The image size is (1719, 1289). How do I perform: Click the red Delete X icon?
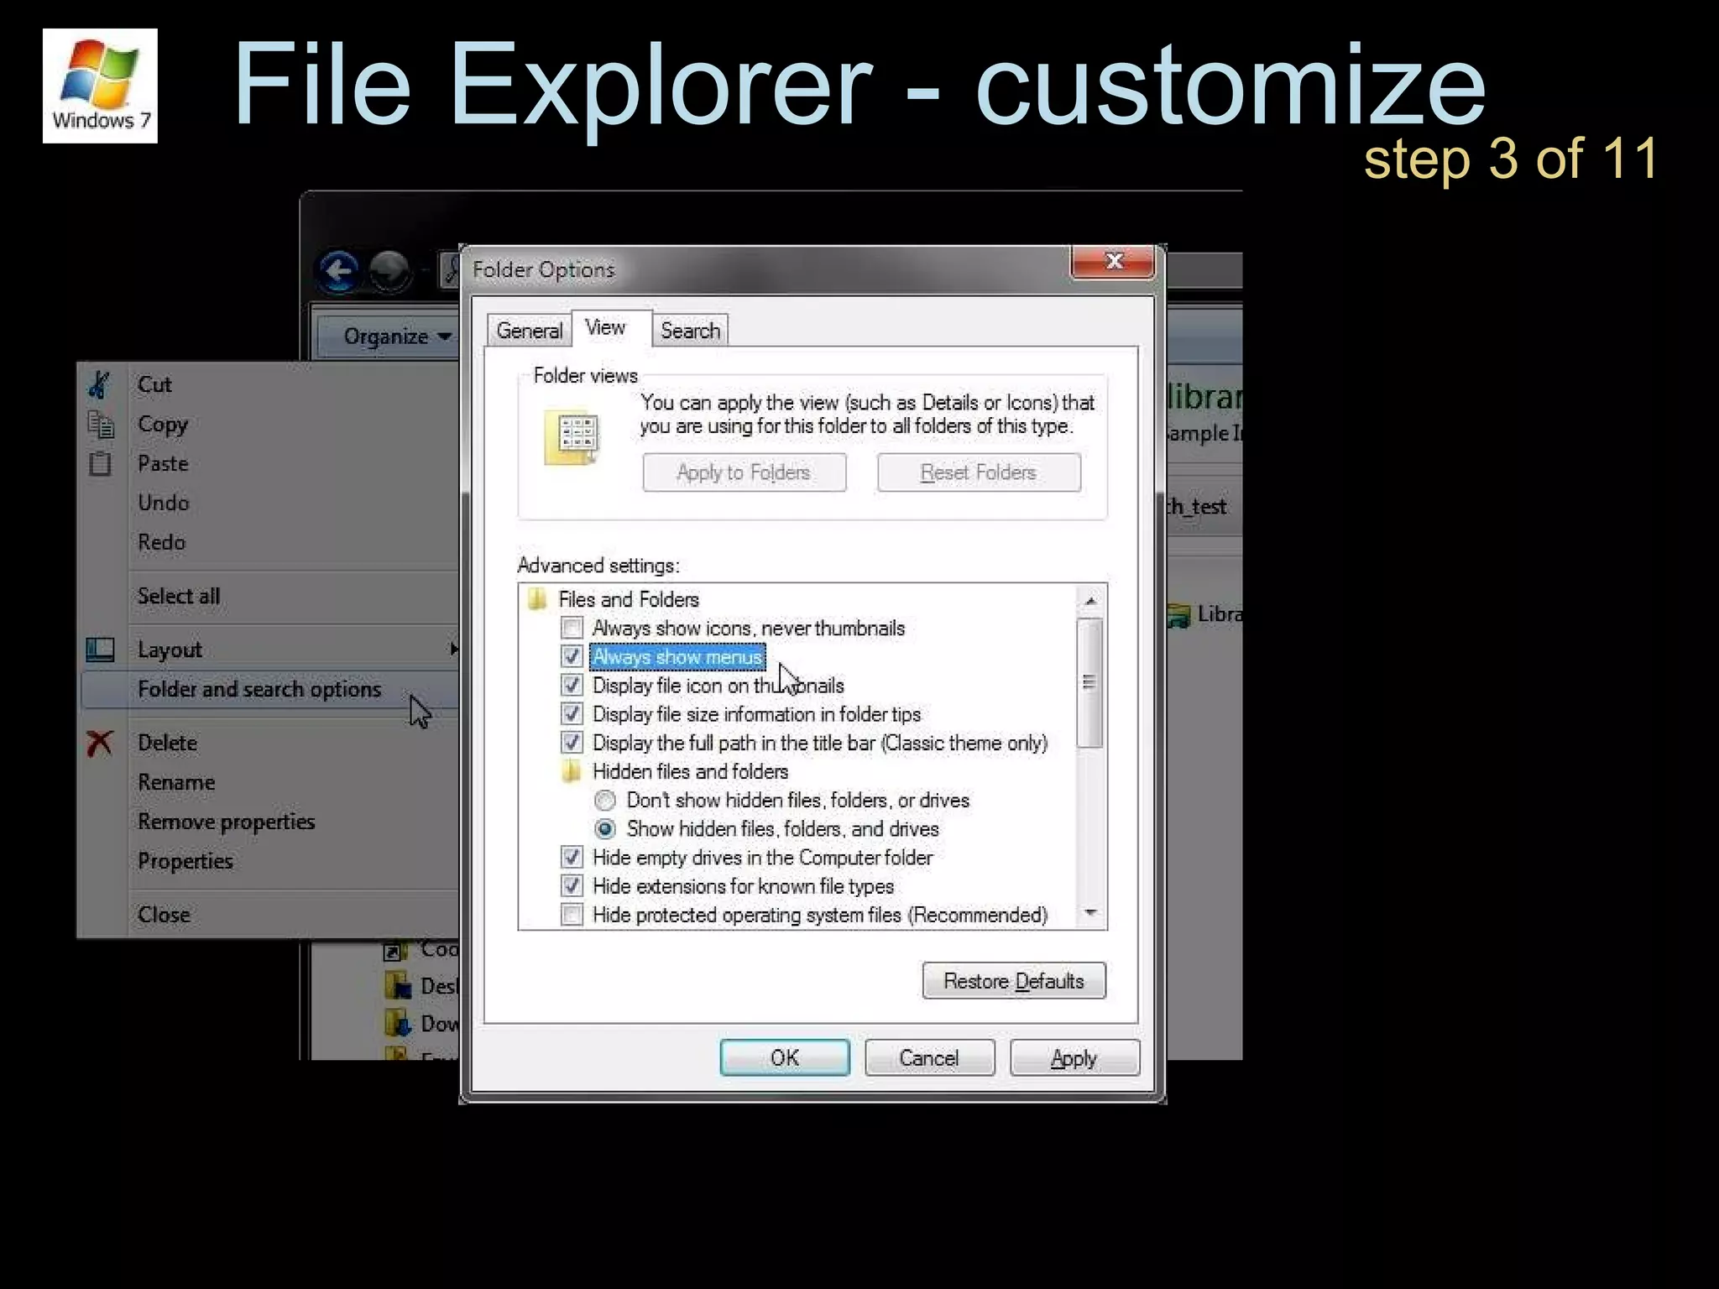(x=100, y=743)
